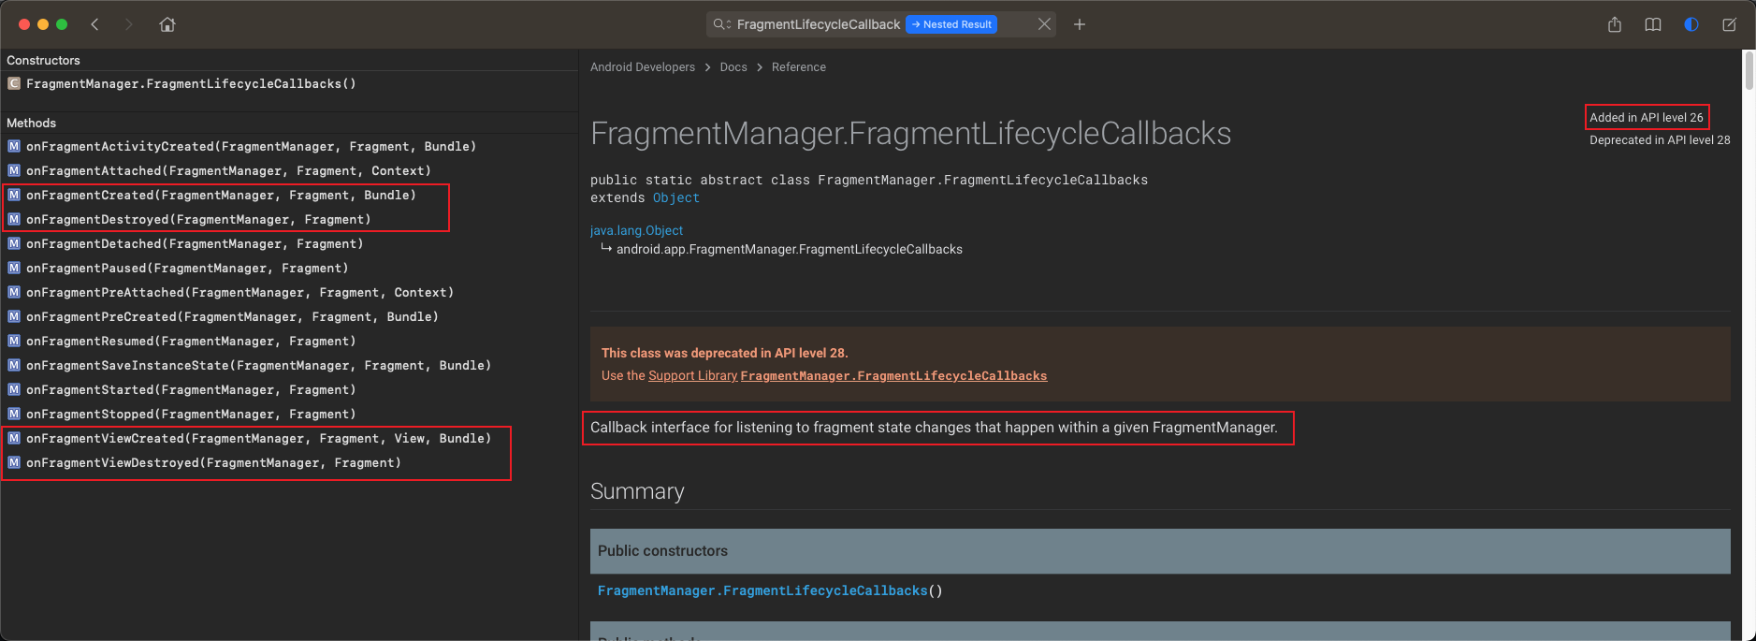Click M icon beside onFragmentDestroyed
The width and height of the screenshot is (1756, 641).
[x=14, y=219]
